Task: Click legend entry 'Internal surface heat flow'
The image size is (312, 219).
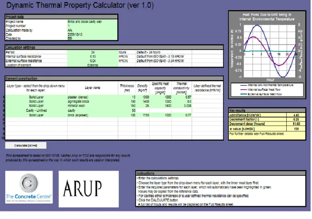Action: [x=261, y=90]
